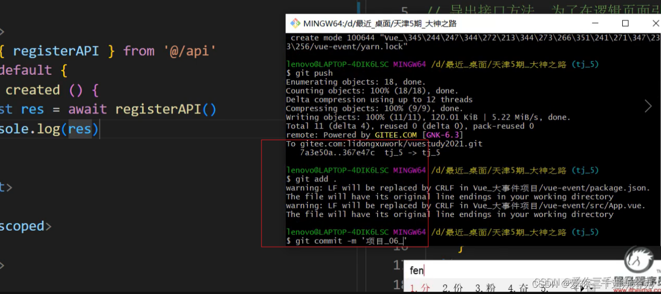Image resolution: width=661 pixels, height=294 pixels.
Task: Click the MINGW64 window title text
Action: 380,24
